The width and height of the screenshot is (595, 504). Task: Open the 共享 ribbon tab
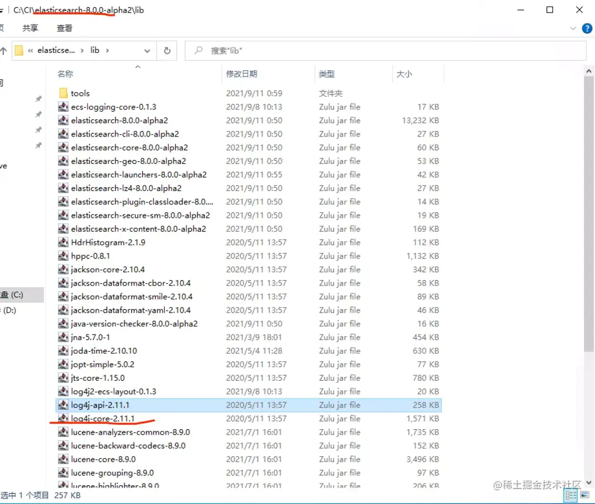click(30, 28)
